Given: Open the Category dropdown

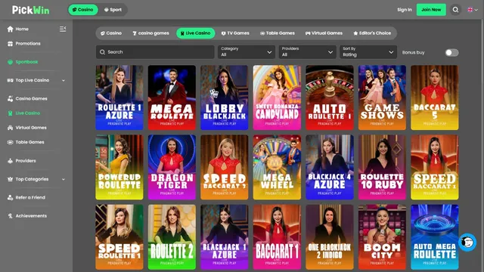Looking at the screenshot, I should click(247, 52).
